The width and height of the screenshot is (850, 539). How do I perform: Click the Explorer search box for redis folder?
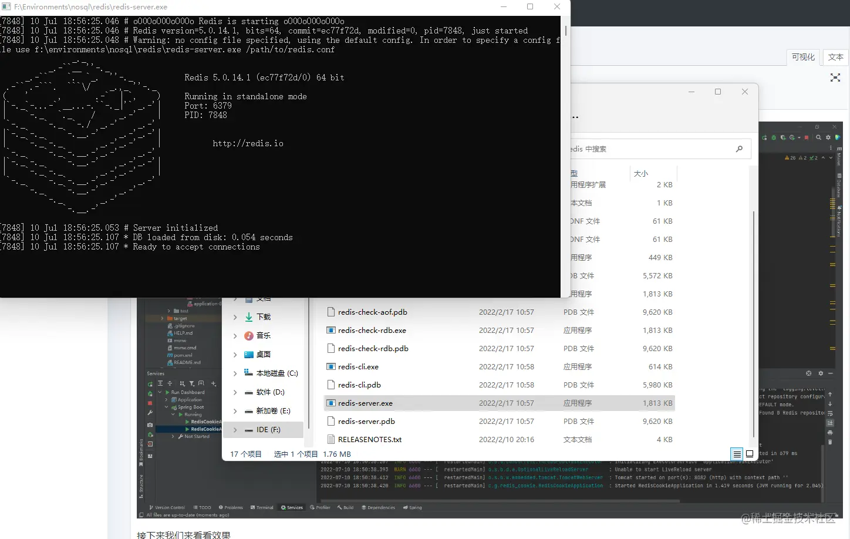(652, 149)
